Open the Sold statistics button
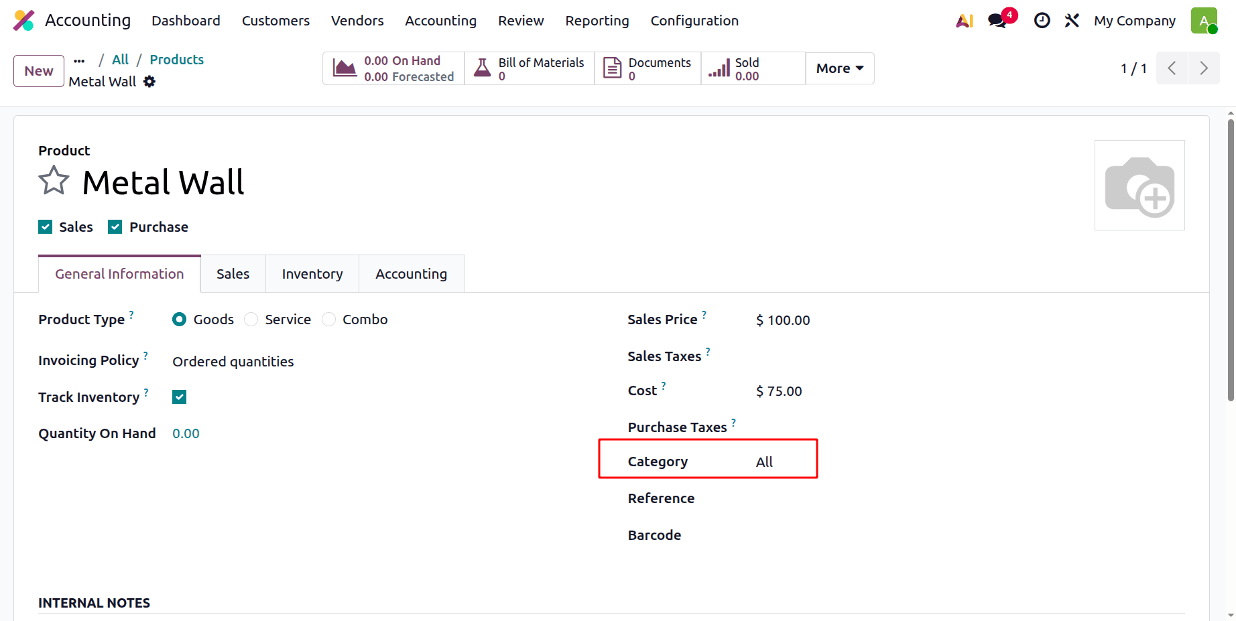 (x=753, y=68)
